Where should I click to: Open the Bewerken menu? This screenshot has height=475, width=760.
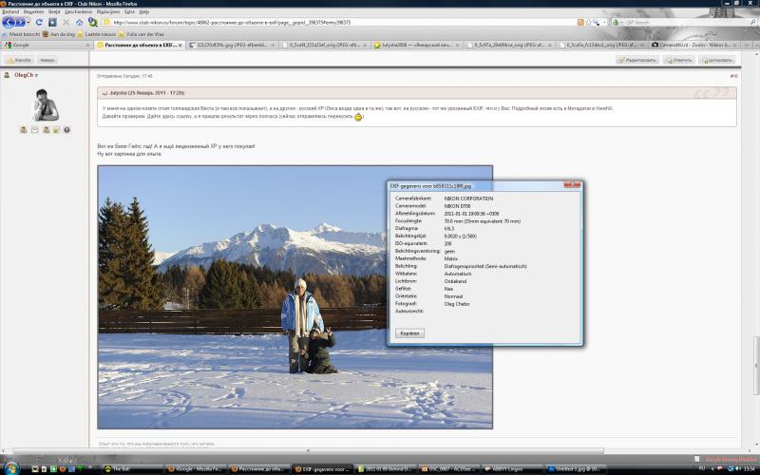(x=33, y=11)
